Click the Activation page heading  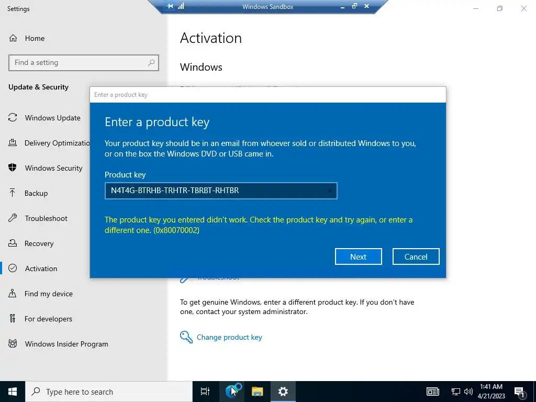(211, 38)
